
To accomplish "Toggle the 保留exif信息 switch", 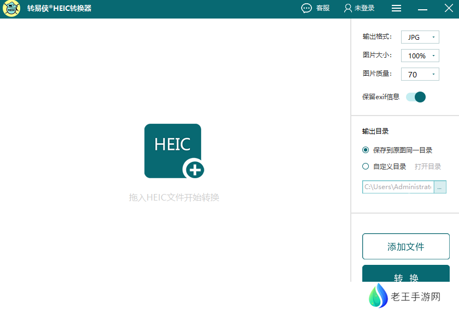I will [x=416, y=97].
